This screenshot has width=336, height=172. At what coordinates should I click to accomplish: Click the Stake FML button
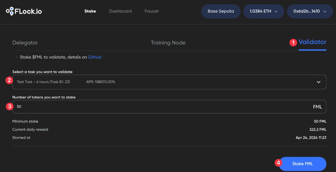point(302,164)
